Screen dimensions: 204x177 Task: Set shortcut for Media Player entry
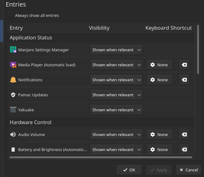160,65
